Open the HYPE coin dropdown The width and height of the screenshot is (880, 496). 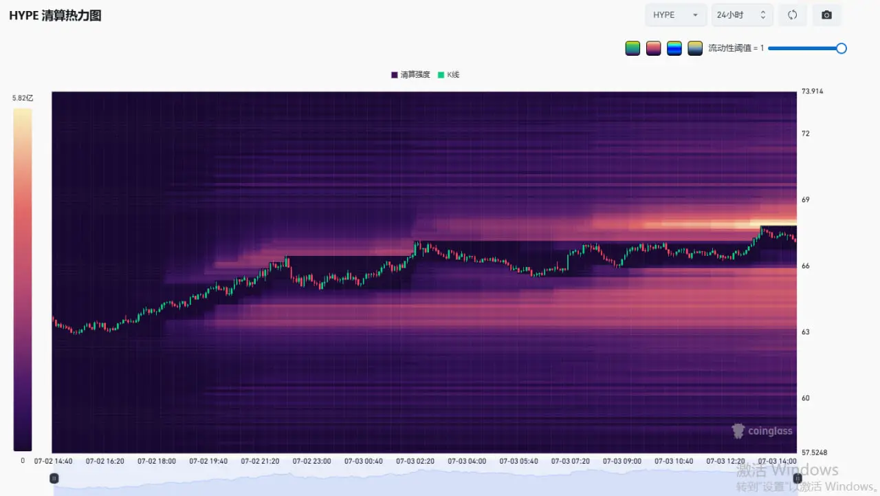676,15
